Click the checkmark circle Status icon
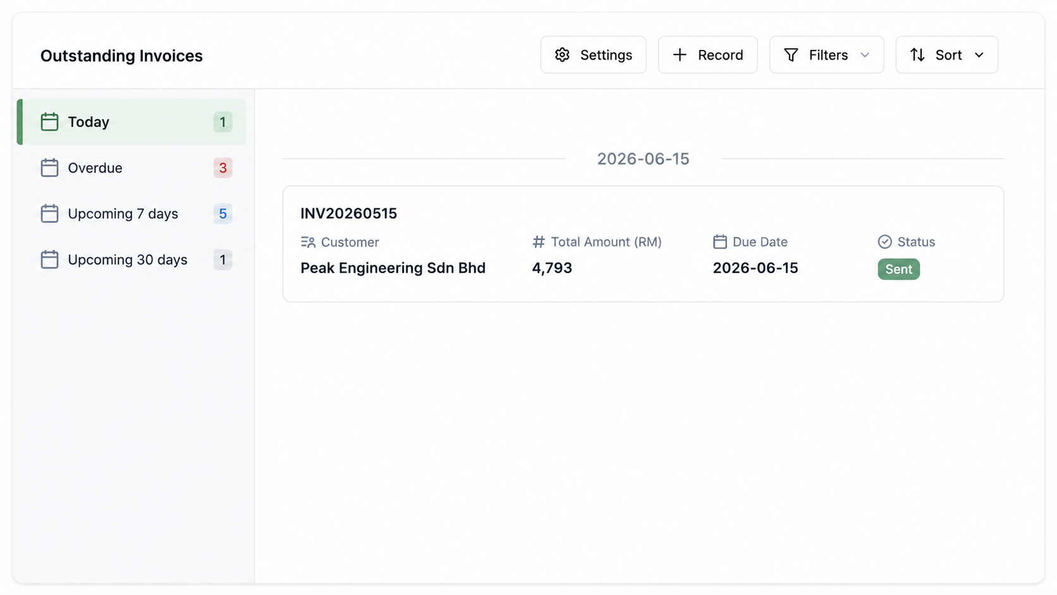Screen dimensions: 1057x595 click(884, 242)
